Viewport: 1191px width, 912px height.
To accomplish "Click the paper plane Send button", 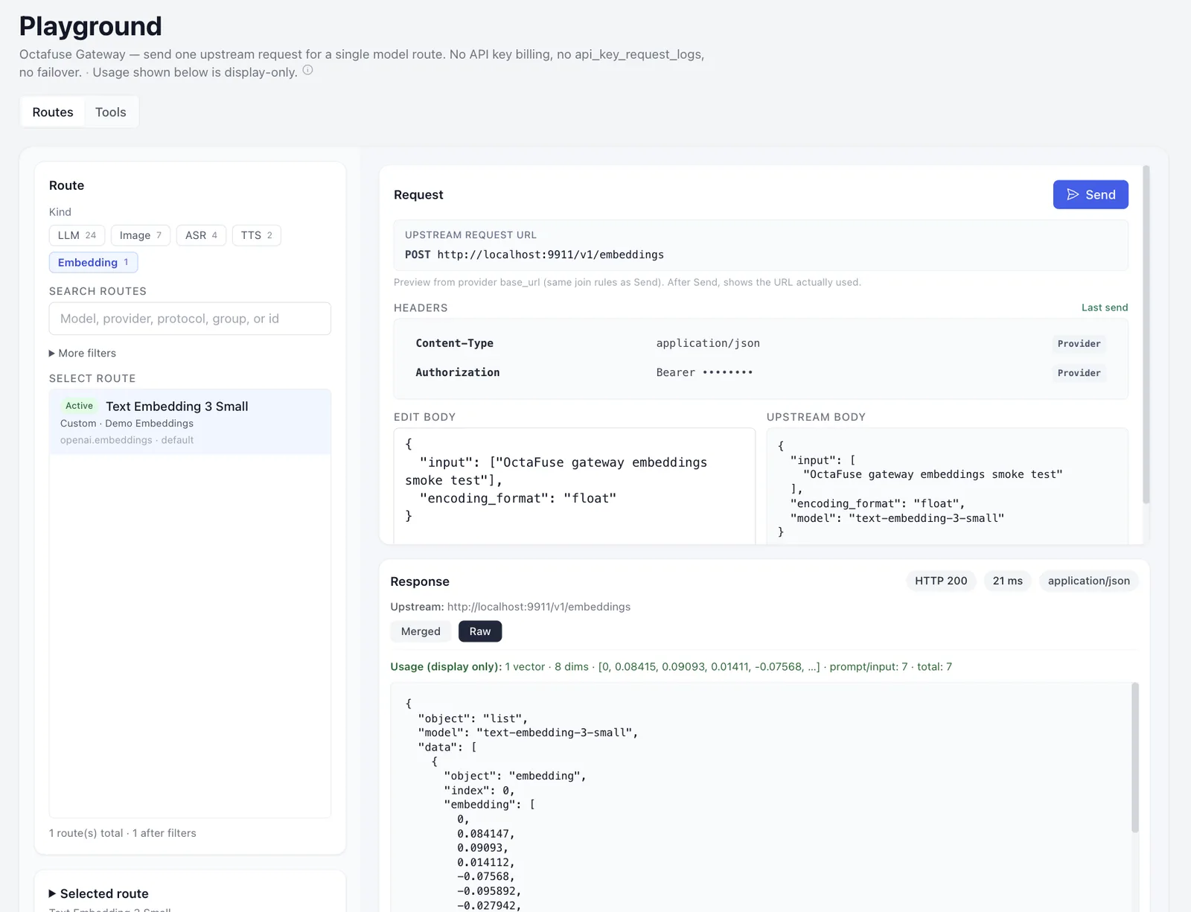I will point(1091,194).
